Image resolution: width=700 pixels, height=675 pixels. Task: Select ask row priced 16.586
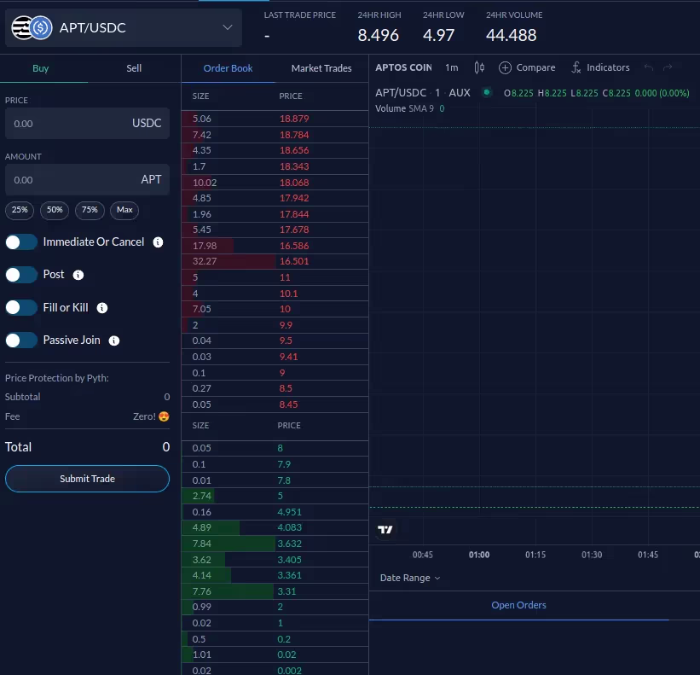tap(275, 246)
